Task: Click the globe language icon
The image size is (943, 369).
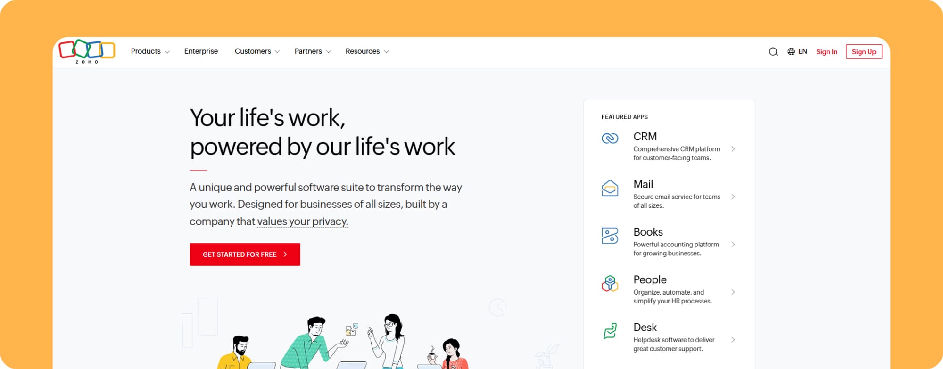Action: 791,51
